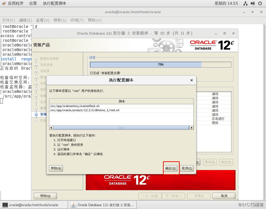Click the right scroll arrow of script list
Viewport: 266px width, 209px height.
coord(192,128)
